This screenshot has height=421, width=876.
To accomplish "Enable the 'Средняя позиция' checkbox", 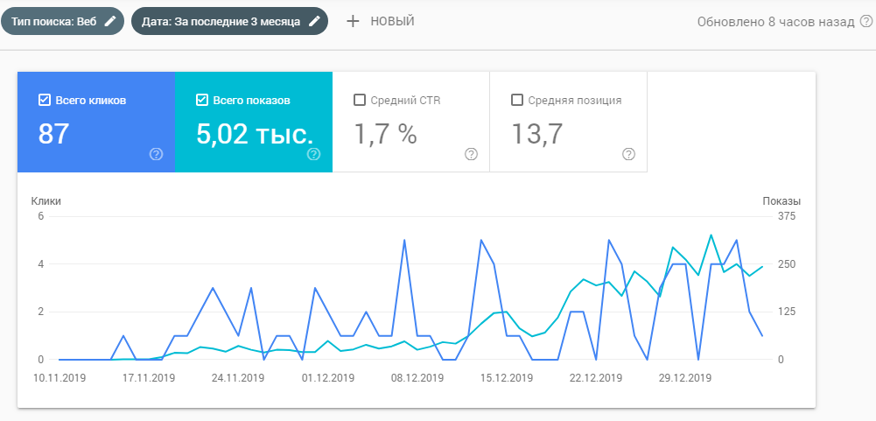I will pos(517,101).
